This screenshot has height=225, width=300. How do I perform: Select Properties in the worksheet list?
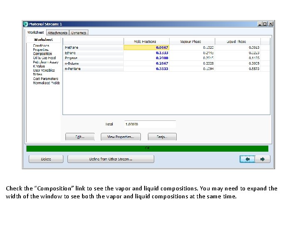(x=41, y=50)
